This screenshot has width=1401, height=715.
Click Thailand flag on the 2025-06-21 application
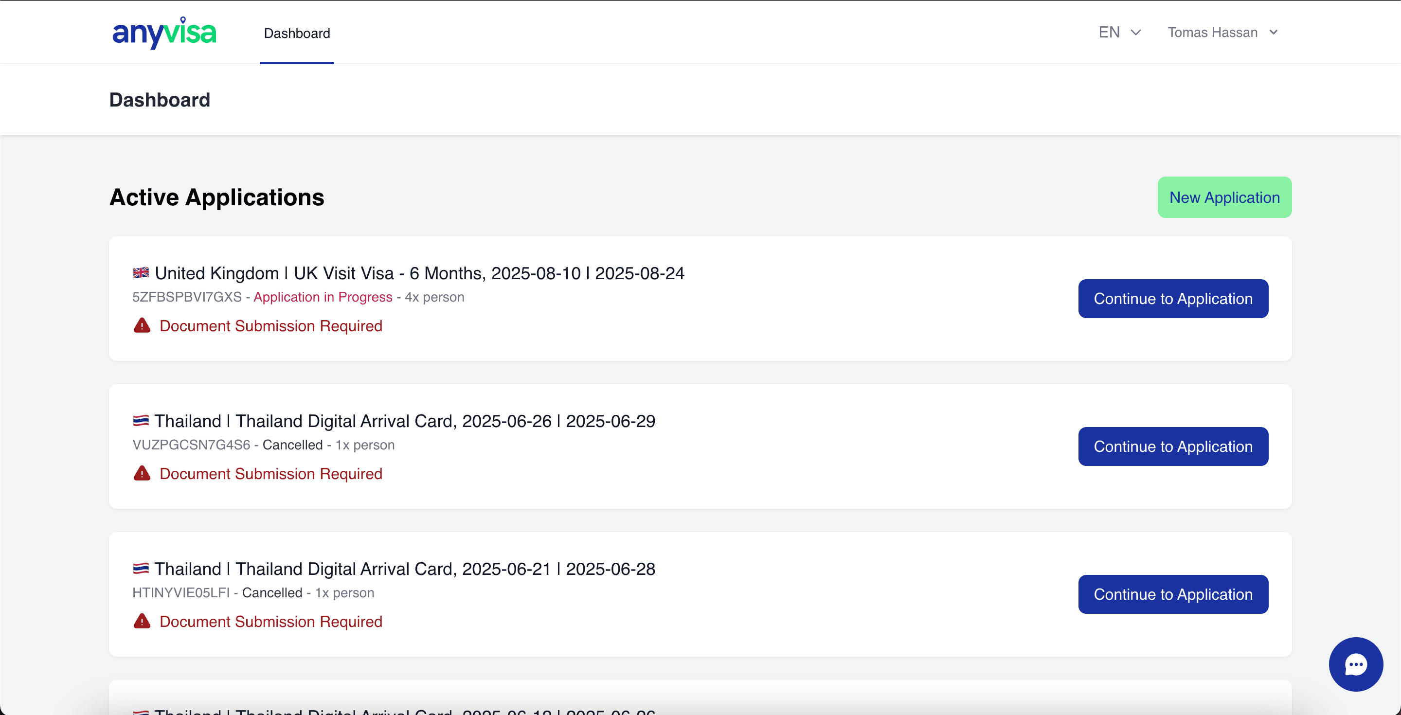141,568
